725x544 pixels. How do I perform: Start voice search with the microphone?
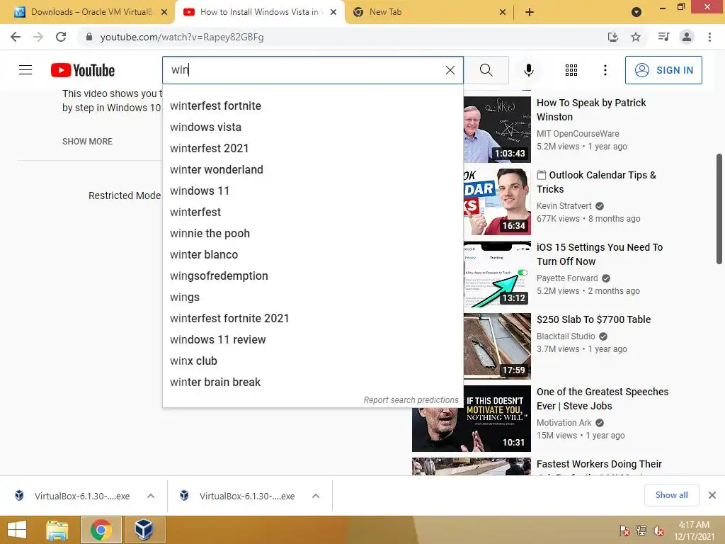(x=528, y=70)
